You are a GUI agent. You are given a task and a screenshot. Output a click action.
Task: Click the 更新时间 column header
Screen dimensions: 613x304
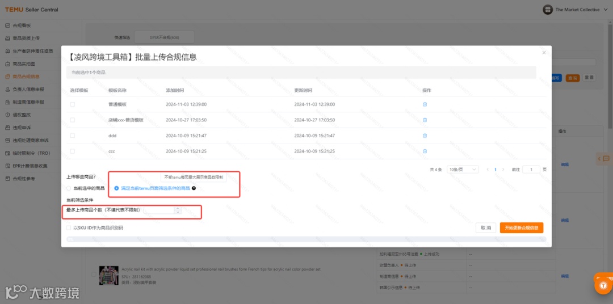tap(303, 90)
